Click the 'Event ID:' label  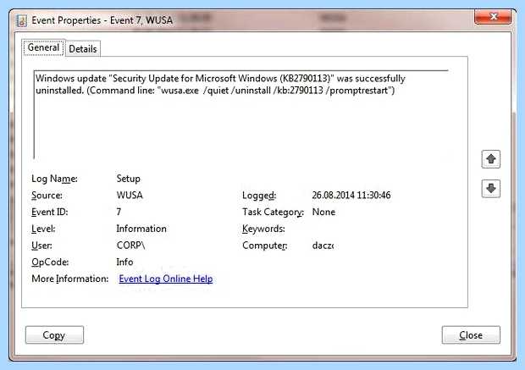50,212
